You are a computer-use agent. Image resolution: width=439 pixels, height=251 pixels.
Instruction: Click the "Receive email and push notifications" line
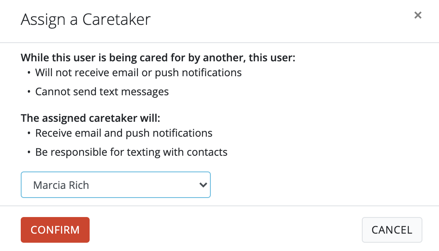[x=124, y=133]
